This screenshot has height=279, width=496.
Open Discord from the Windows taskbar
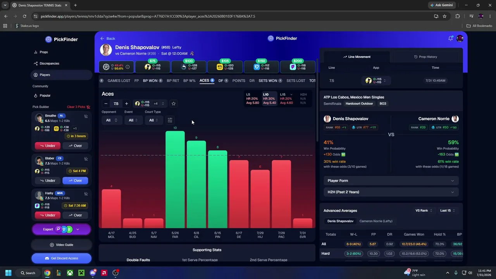(93, 273)
